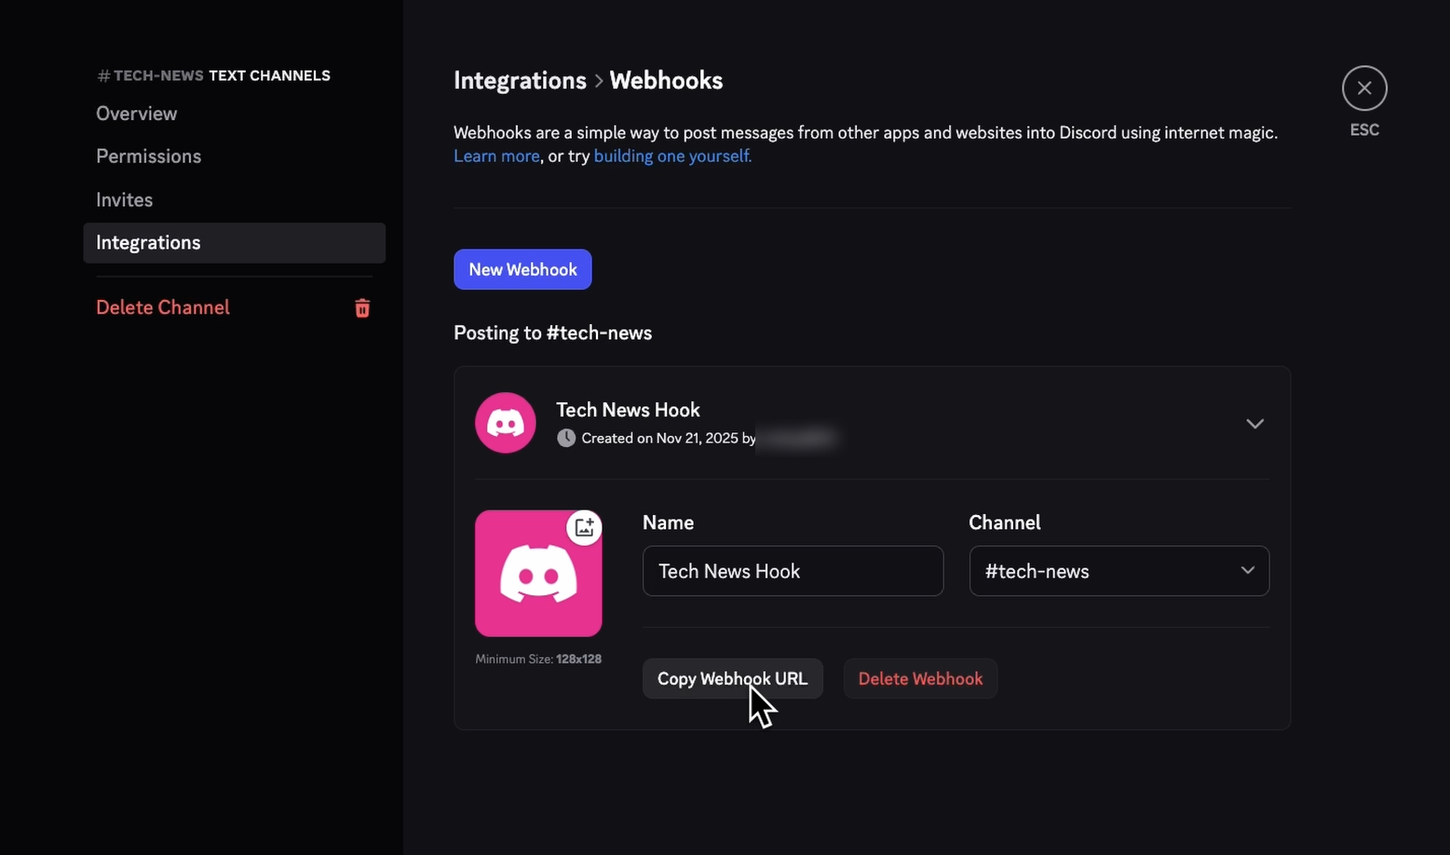Click the trash icon beside Delete Channel
The height and width of the screenshot is (855, 1450).
pos(362,307)
